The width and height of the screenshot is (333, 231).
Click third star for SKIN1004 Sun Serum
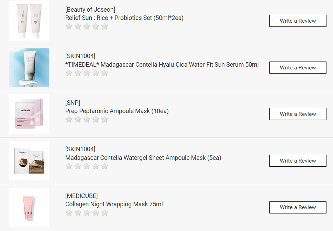coord(87,73)
